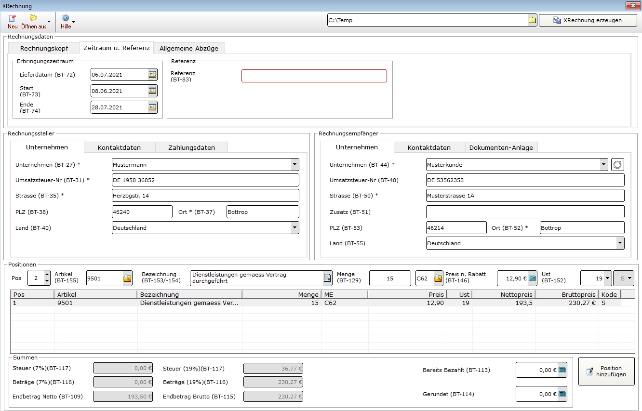Click the XRechnung erzeugen button
The height and width of the screenshot is (411, 642).
[x=587, y=20]
